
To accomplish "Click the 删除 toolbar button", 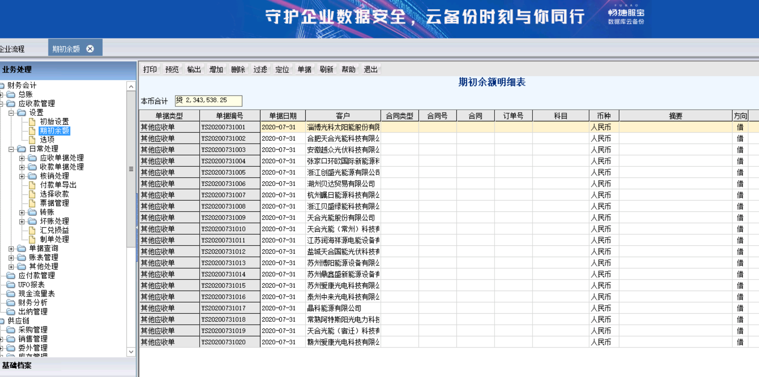I will pos(238,69).
